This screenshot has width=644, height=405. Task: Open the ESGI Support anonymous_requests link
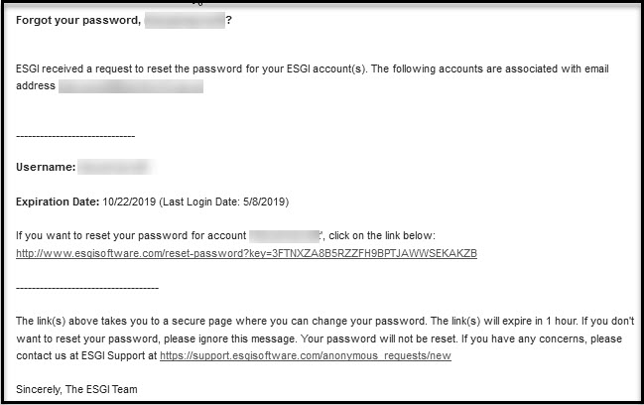click(x=306, y=355)
